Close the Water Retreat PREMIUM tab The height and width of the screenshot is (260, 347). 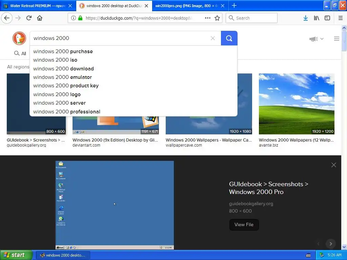coord(70,6)
